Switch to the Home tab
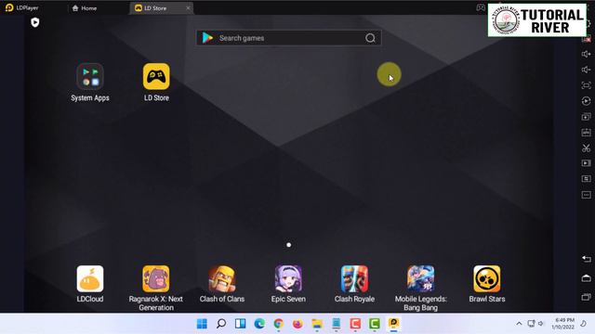The width and height of the screenshot is (595, 334). click(85, 8)
